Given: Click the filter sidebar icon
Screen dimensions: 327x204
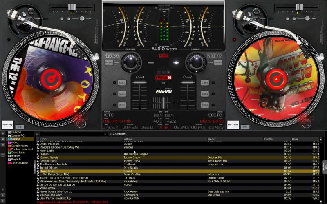Looking at the screenshot, I should coord(3,145).
